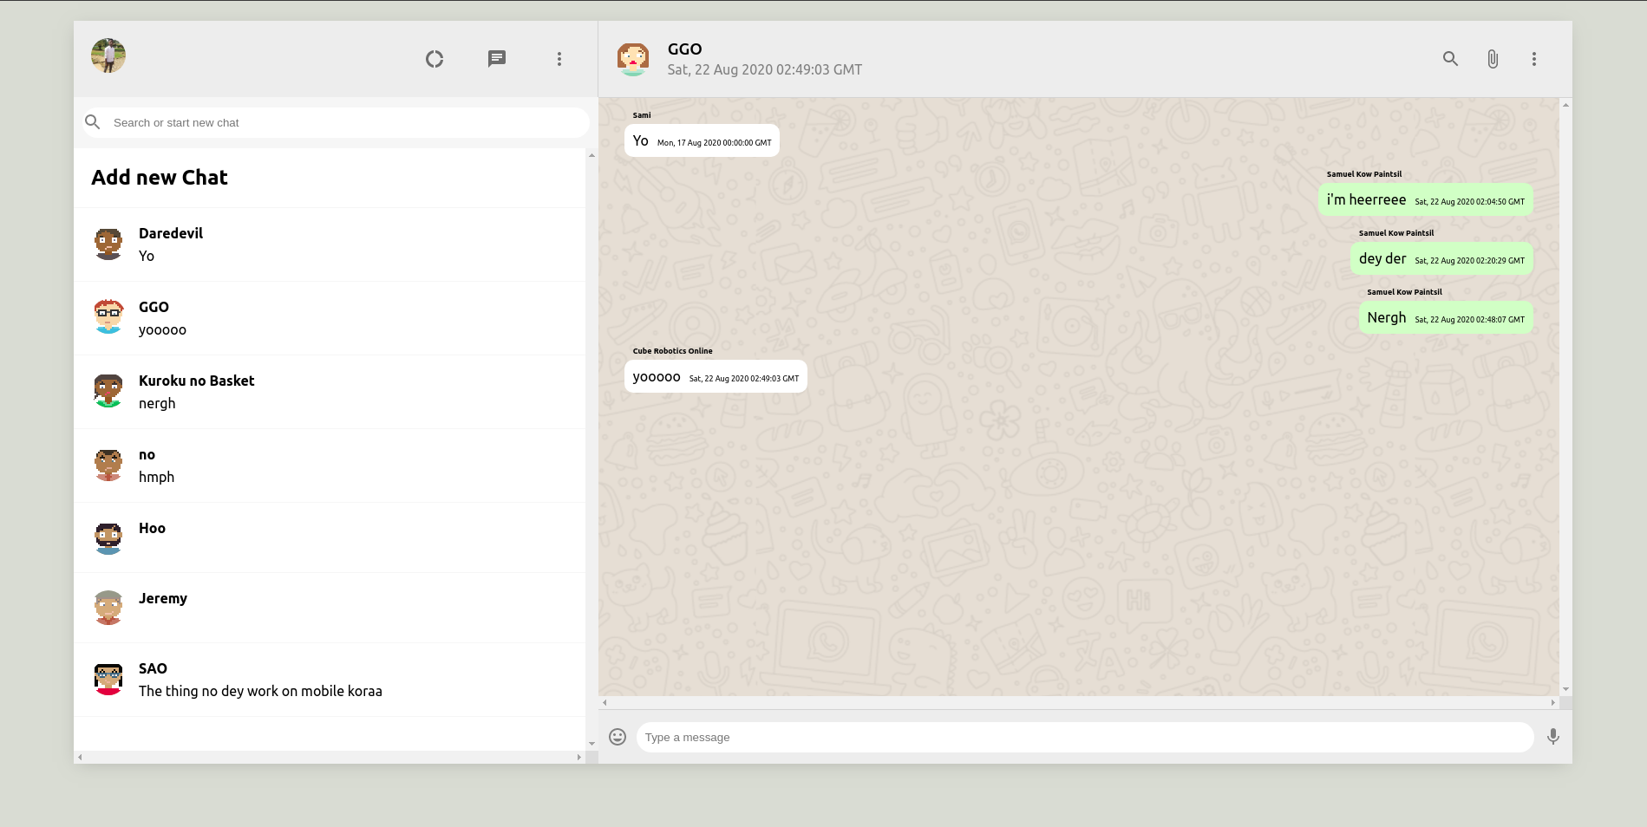Click chat list scrollbar down arrow
Image resolution: width=1647 pixels, height=827 pixels.
pyautogui.click(x=591, y=743)
